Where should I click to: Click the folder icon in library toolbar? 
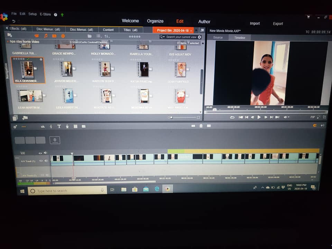click(x=90, y=36)
